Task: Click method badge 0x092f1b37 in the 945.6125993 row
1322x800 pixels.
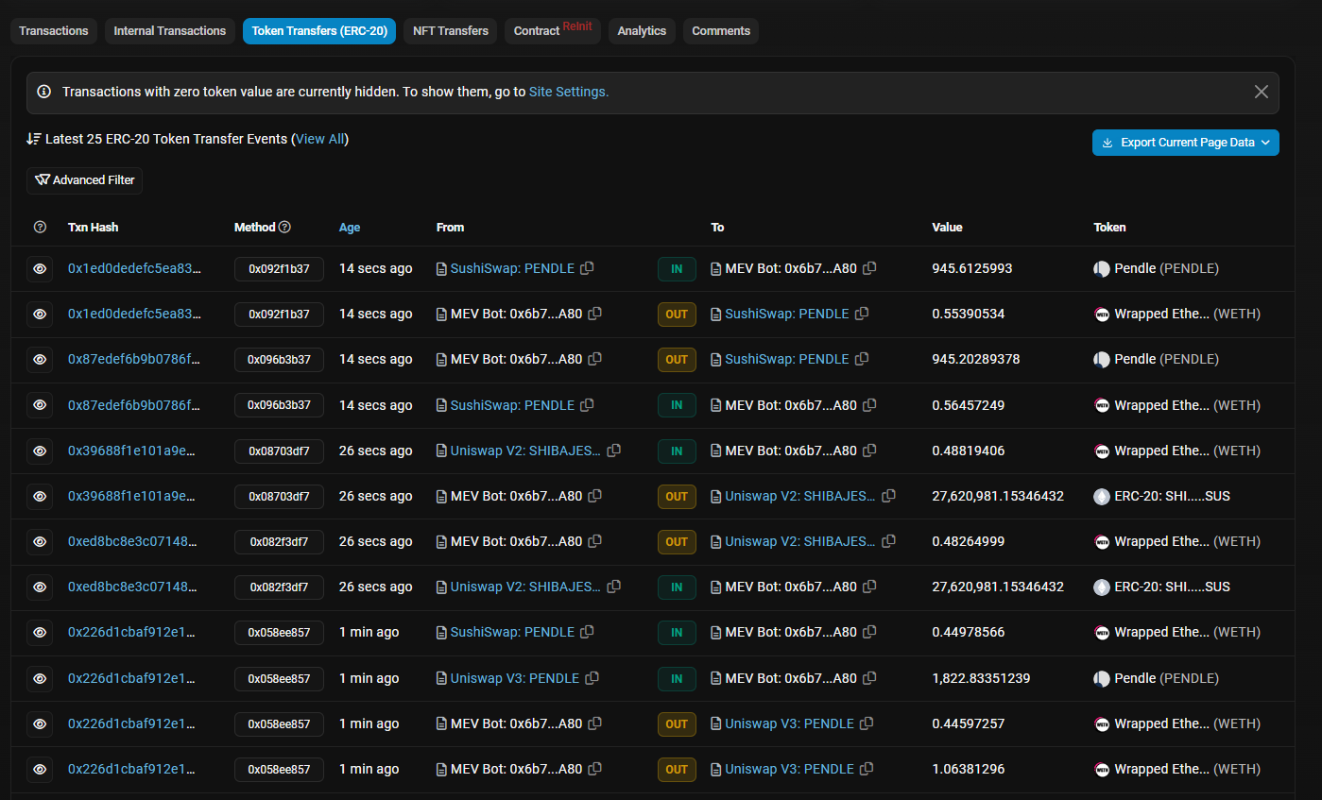Action: pos(279,268)
